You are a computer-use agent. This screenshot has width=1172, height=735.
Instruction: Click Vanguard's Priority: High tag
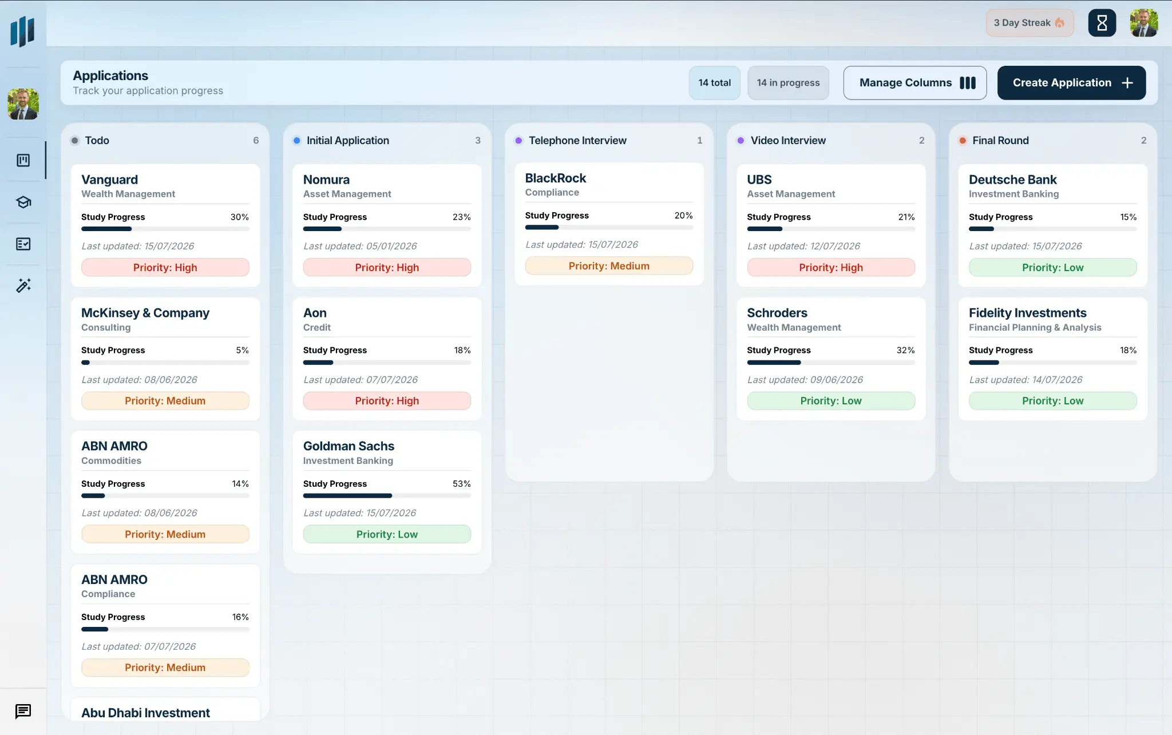coord(165,267)
